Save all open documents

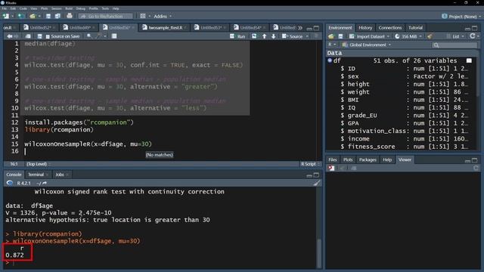[x=57, y=16]
